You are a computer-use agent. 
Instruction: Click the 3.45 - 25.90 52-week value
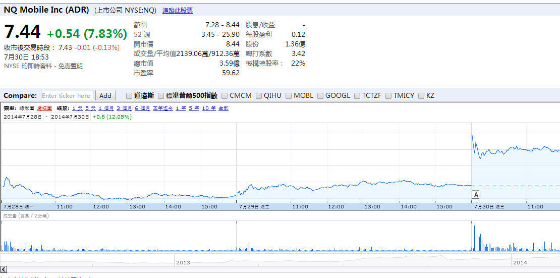tap(220, 35)
